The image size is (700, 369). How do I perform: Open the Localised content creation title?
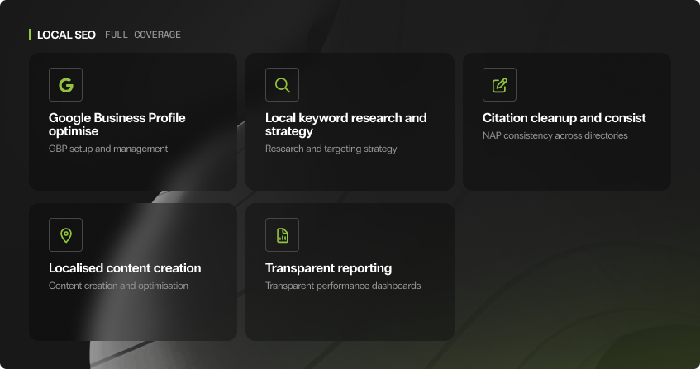click(x=125, y=268)
